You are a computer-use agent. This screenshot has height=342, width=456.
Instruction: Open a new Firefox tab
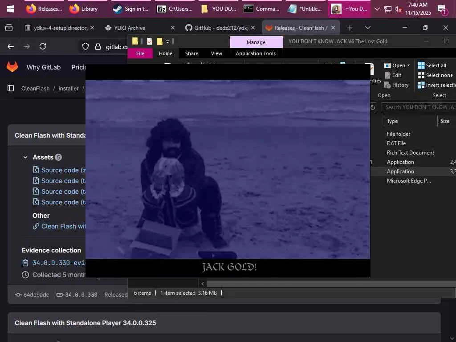(350, 28)
